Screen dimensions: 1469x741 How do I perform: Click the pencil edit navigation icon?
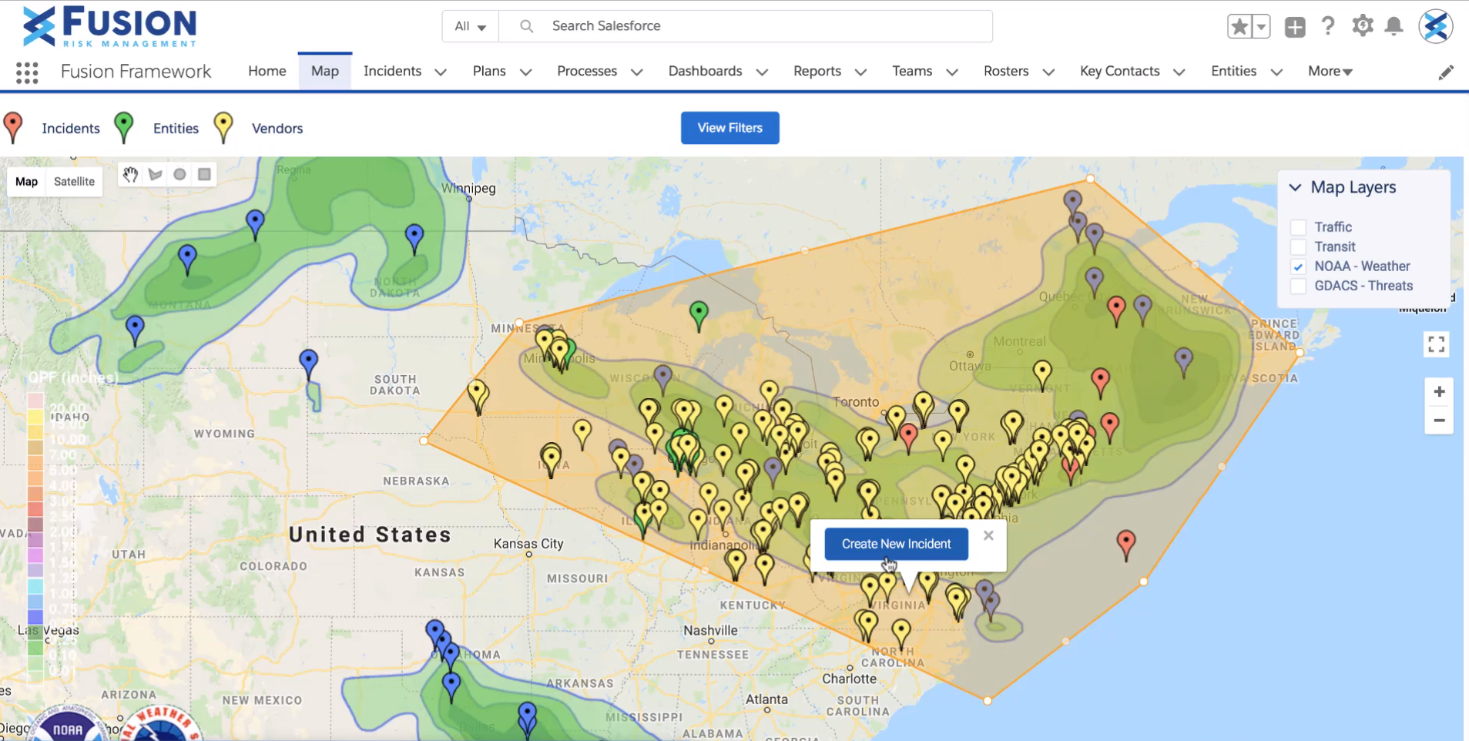pyautogui.click(x=1446, y=72)
